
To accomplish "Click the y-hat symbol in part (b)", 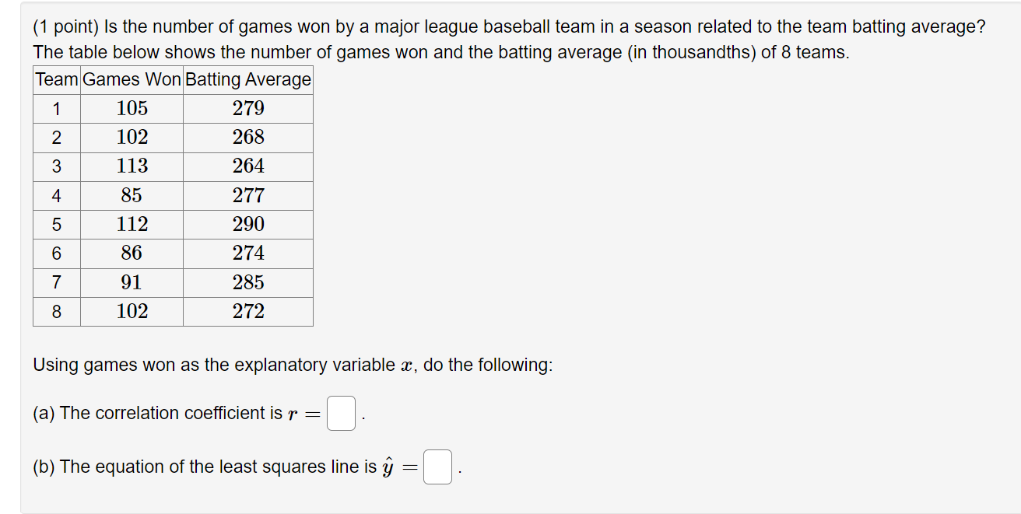I will coord(388,464).
